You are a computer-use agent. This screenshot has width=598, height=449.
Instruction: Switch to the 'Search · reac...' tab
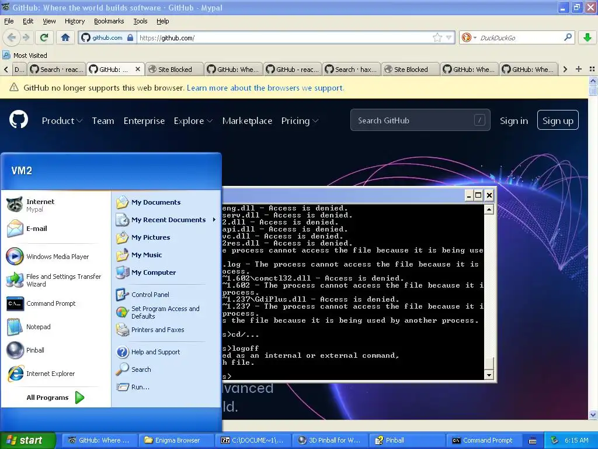pos(57,69)
